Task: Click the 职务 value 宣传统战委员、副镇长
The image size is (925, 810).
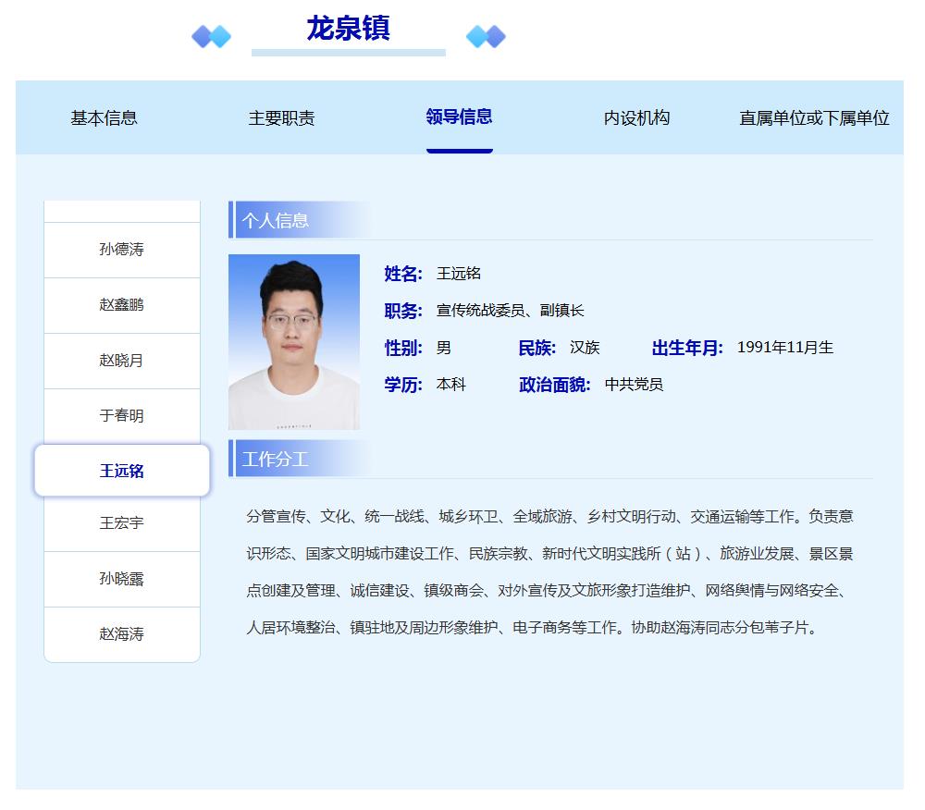Action: (x=511, y=311)
